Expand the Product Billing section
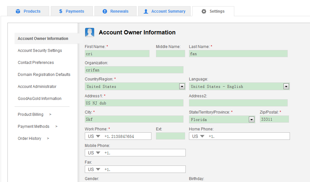 [x=34, y=115]
